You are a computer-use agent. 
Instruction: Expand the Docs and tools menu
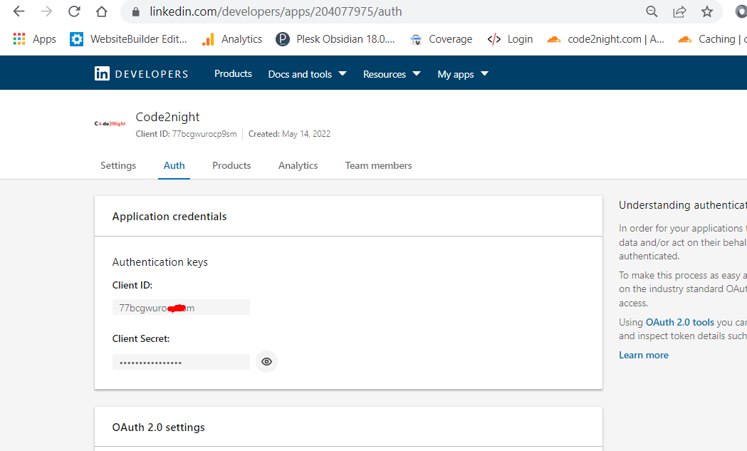[308, 74]
